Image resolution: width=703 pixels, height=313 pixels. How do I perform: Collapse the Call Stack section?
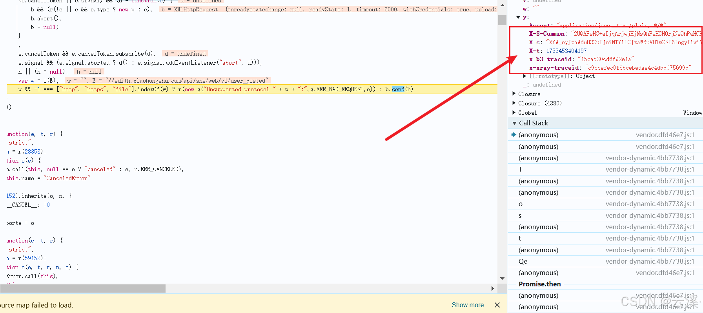tap(514, 123)
